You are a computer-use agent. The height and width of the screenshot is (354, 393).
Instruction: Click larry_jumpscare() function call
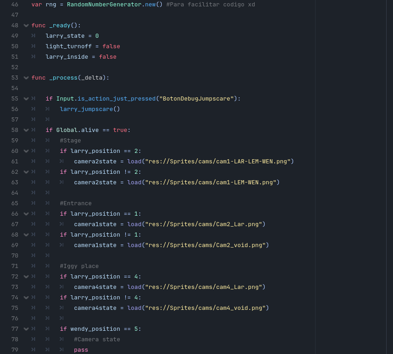point(90,109)
